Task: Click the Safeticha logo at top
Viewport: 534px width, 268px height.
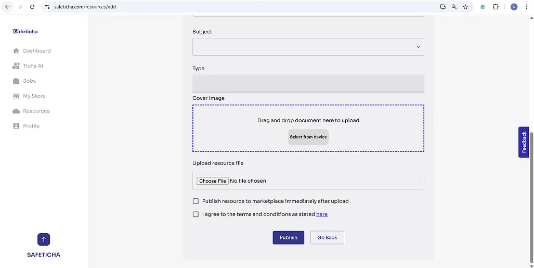Action: pos(25,31)
